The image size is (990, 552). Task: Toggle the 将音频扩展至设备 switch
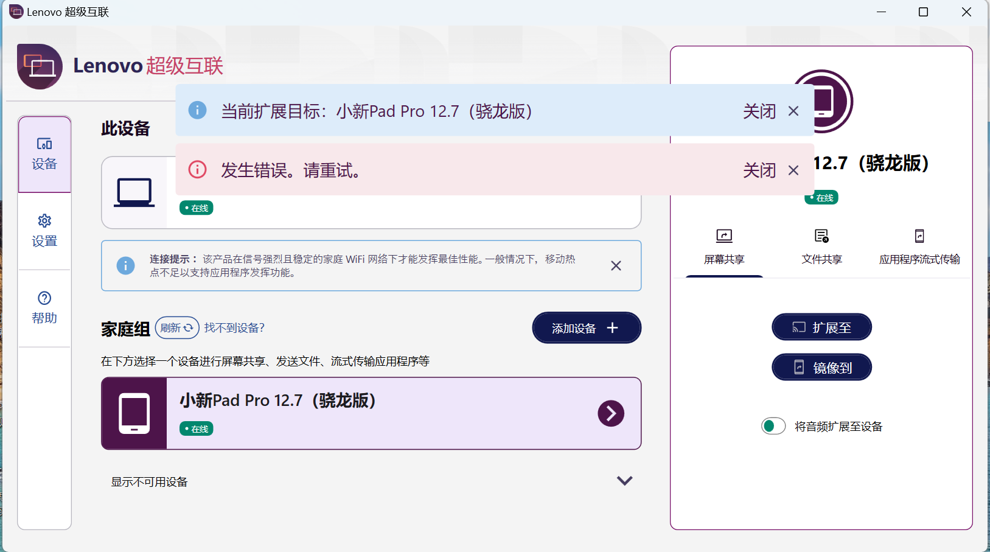773,426
